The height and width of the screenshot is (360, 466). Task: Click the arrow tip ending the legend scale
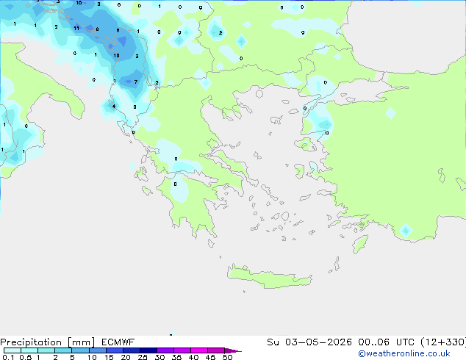(x=233, y=350)
